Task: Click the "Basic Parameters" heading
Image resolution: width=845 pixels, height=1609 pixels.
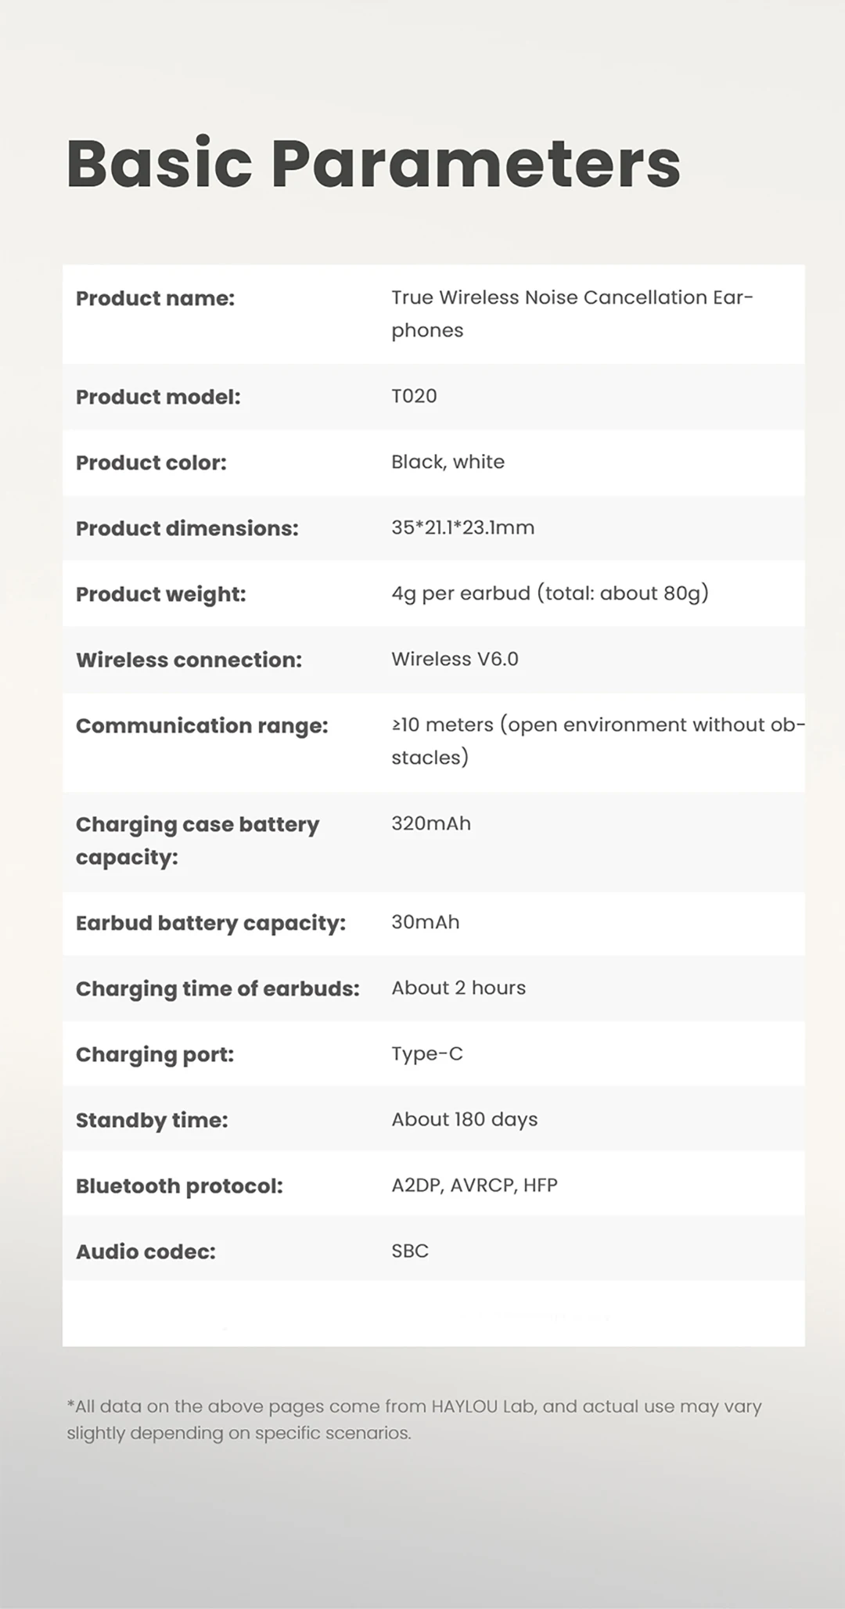Action: click(373, 163)
